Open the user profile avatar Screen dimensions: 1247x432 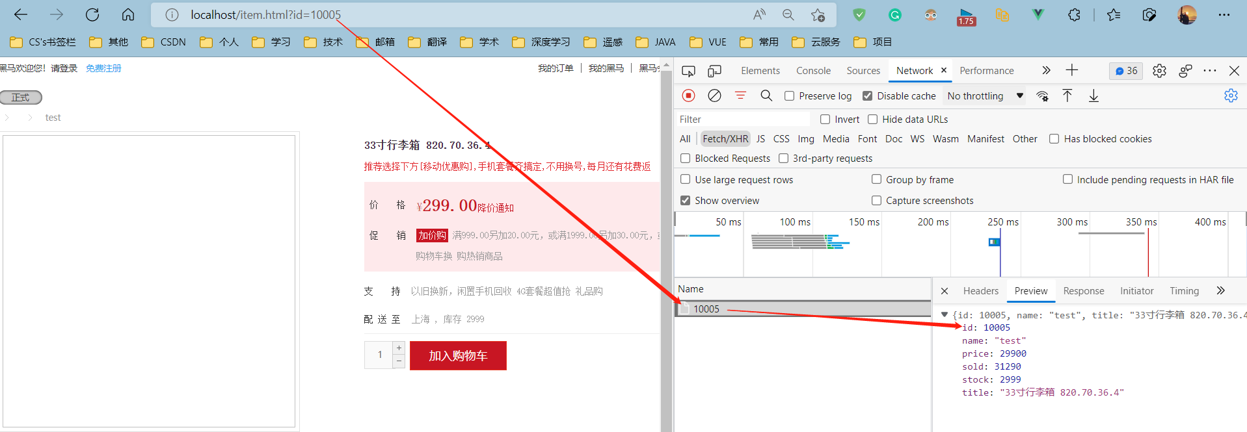pos(1187,14)
